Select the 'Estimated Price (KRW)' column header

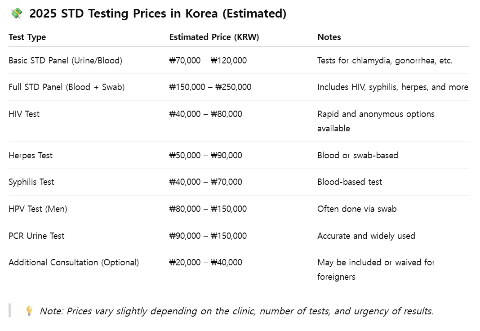pyautogui.click(x=214, y=37)
